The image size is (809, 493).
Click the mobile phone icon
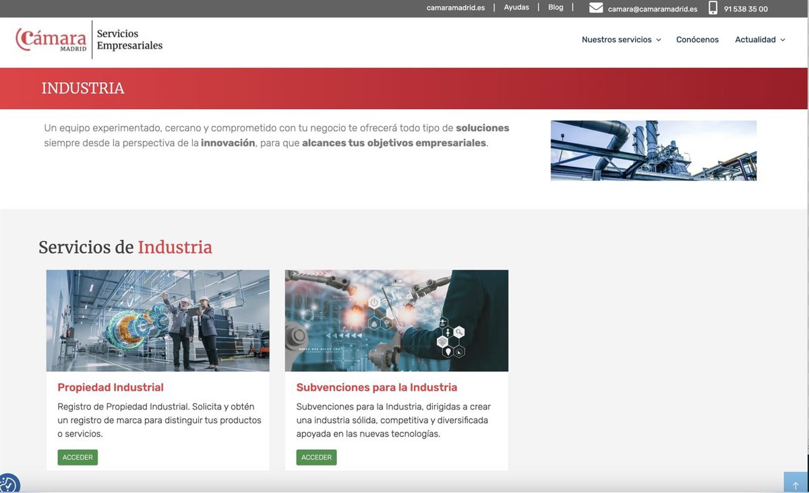click(713, 8)
